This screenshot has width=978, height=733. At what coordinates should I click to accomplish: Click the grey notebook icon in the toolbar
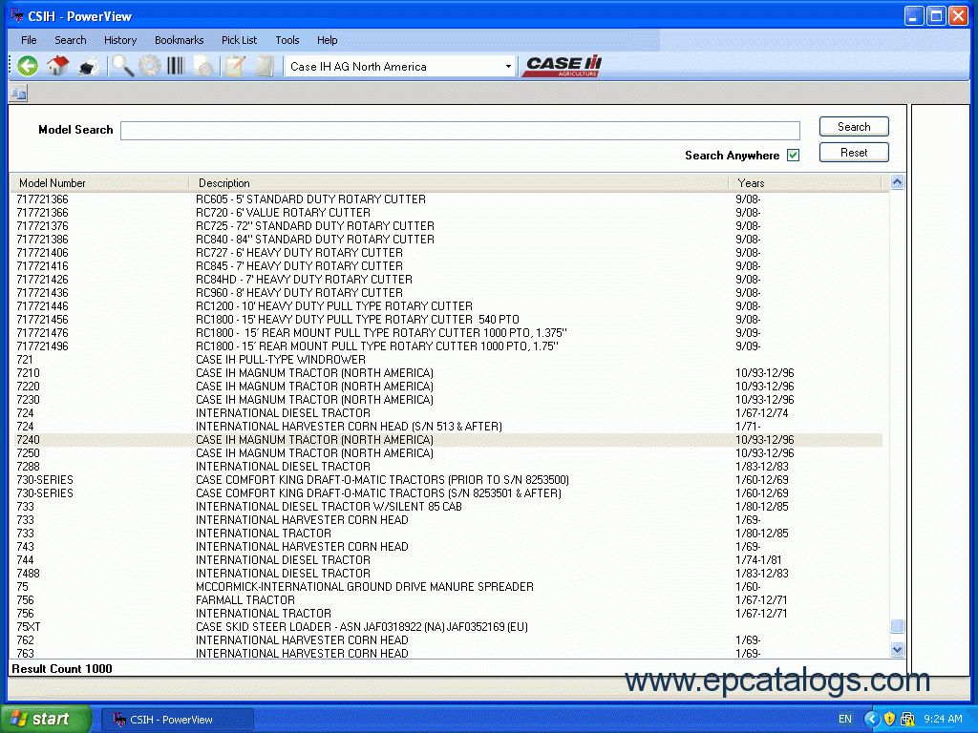click(x=265, y=66)
